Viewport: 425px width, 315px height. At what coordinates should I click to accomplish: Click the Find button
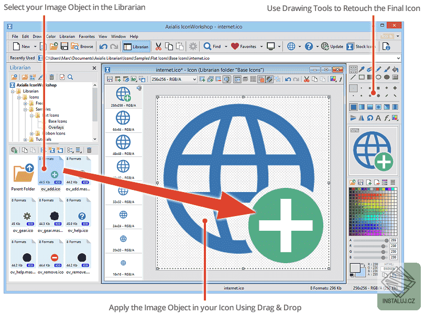point(212,47)
